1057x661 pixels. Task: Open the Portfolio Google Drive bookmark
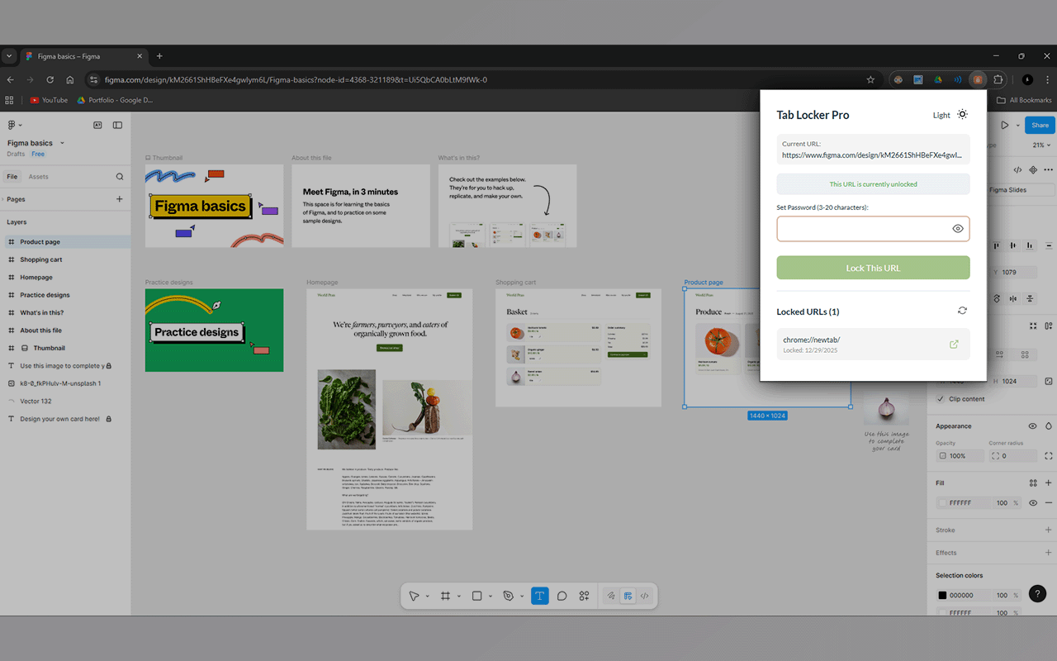tap(115, 100)
